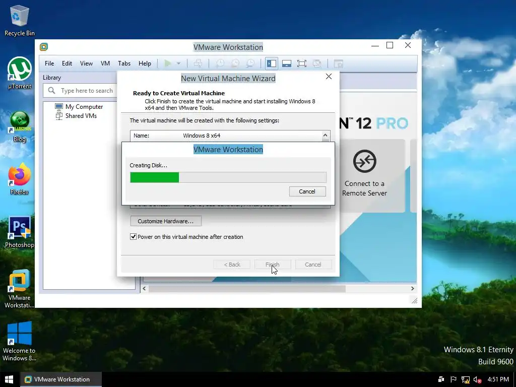Screen dimensions: 516x387
Task: Click the Unity mode toolbar icon
Action: tap(317, 63)
